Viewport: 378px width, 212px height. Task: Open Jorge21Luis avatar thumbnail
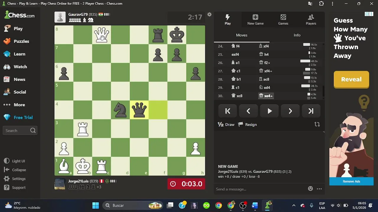click(60, 184)
